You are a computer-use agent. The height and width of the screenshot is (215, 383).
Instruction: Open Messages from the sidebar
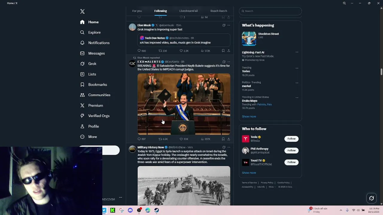tap(92, 53)
